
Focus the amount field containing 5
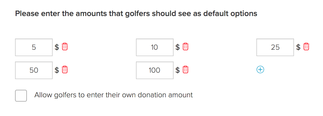click(34, 47)
